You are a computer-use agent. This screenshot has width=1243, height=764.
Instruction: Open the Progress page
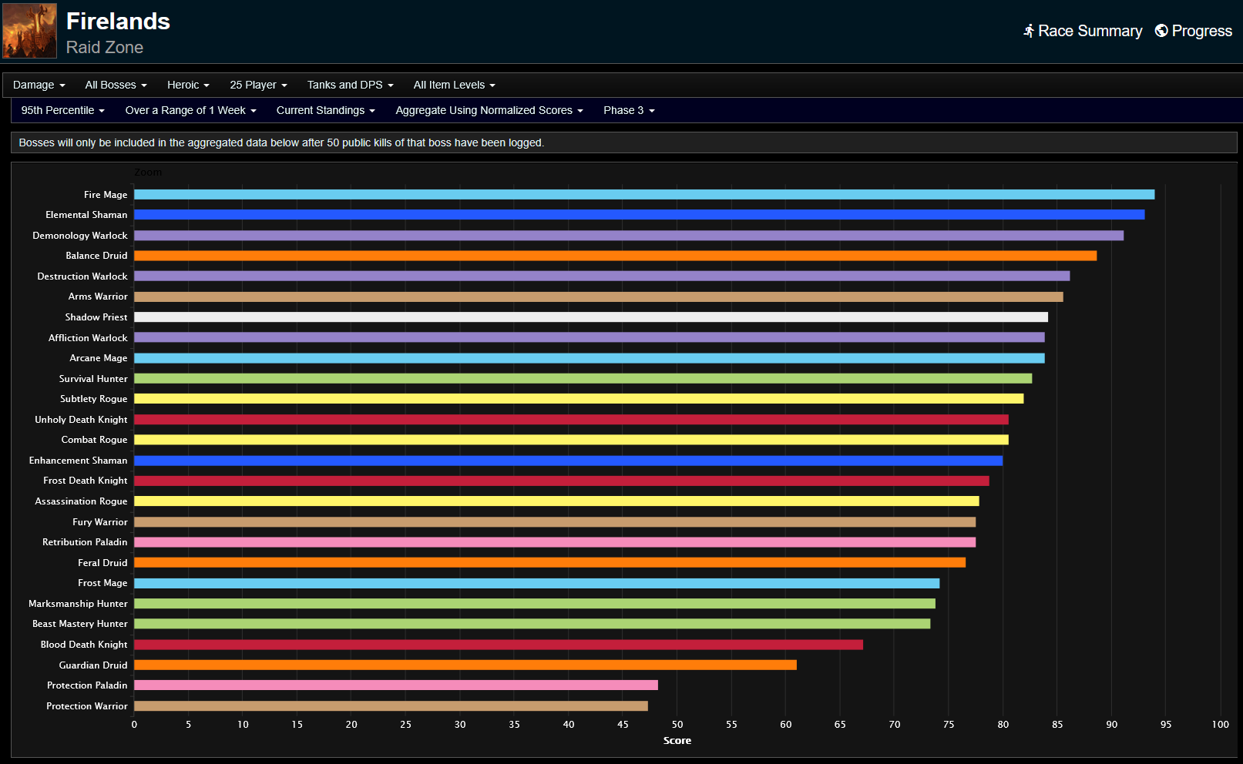point(1201,31)
